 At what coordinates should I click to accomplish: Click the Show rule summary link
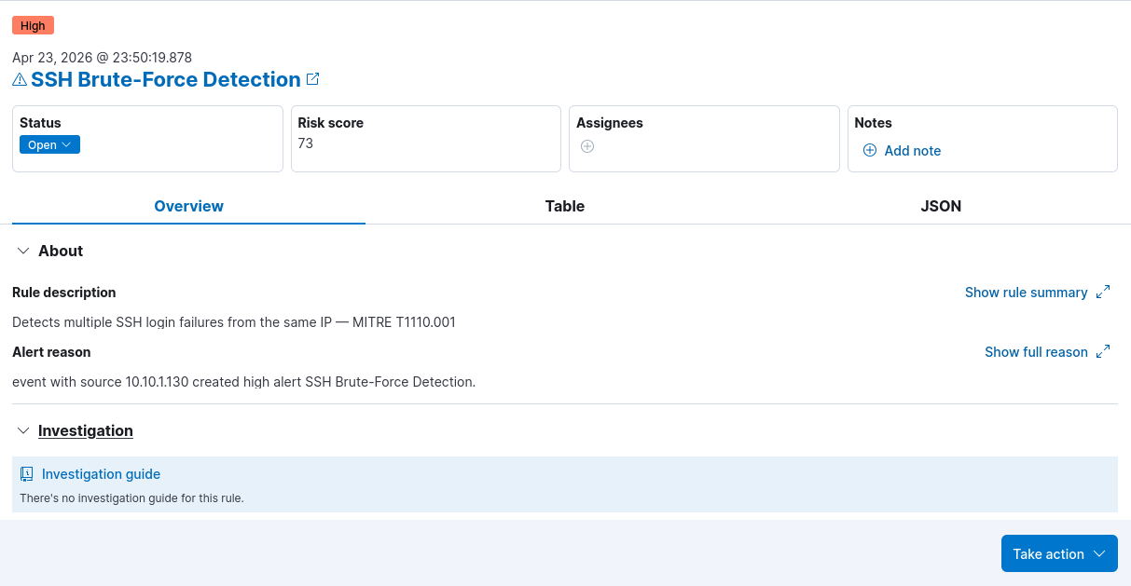(1026, 293)
